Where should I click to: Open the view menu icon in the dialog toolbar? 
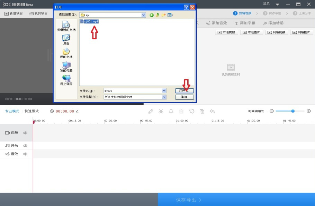point(170,15)
